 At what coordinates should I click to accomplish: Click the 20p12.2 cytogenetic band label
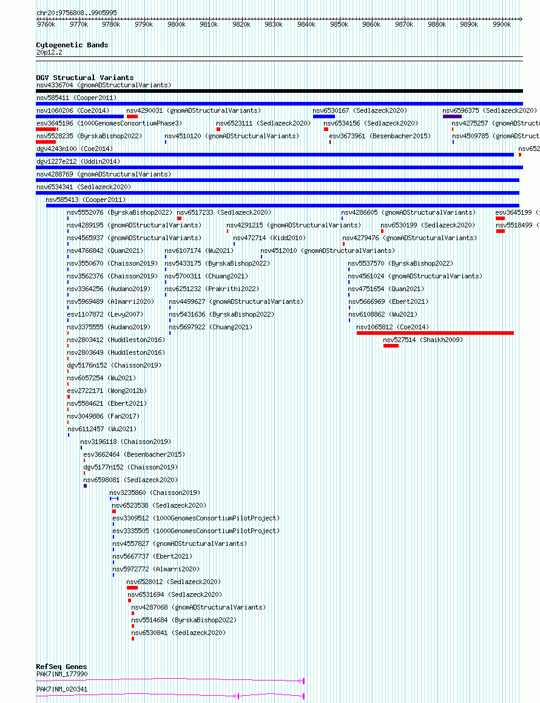point(49,52)
